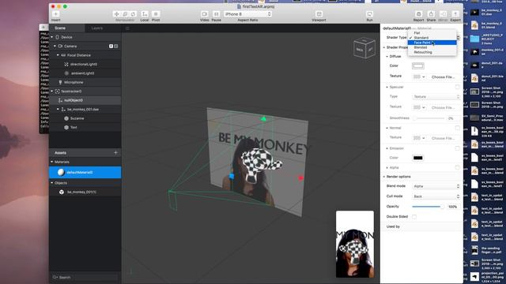This screenshot has height=284, width=506.
Task: Toggle the Pivot mode icon
Action: pyautogui.click(x=156, y=14)
